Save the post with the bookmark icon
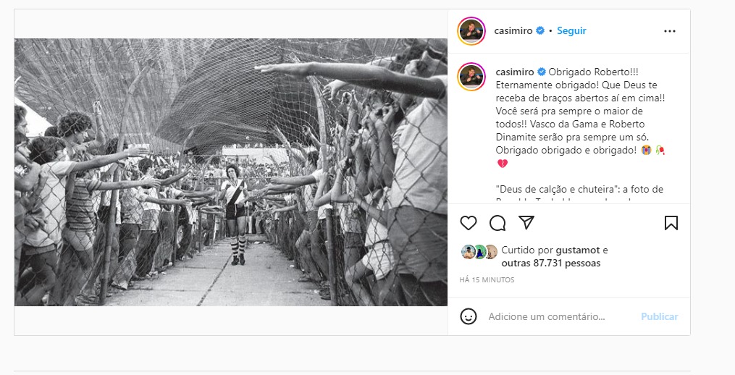The width and height of the screenshot is (735, 375). (x=671, y=222)
